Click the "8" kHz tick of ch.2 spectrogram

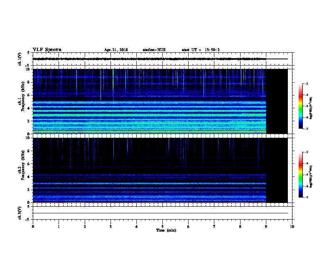29,151
